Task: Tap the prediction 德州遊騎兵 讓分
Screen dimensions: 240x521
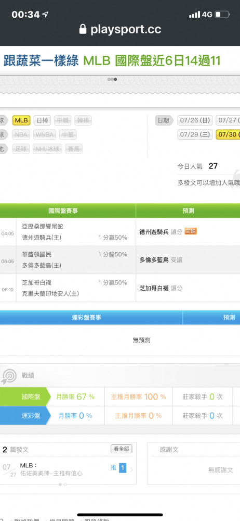Action: 161,232
